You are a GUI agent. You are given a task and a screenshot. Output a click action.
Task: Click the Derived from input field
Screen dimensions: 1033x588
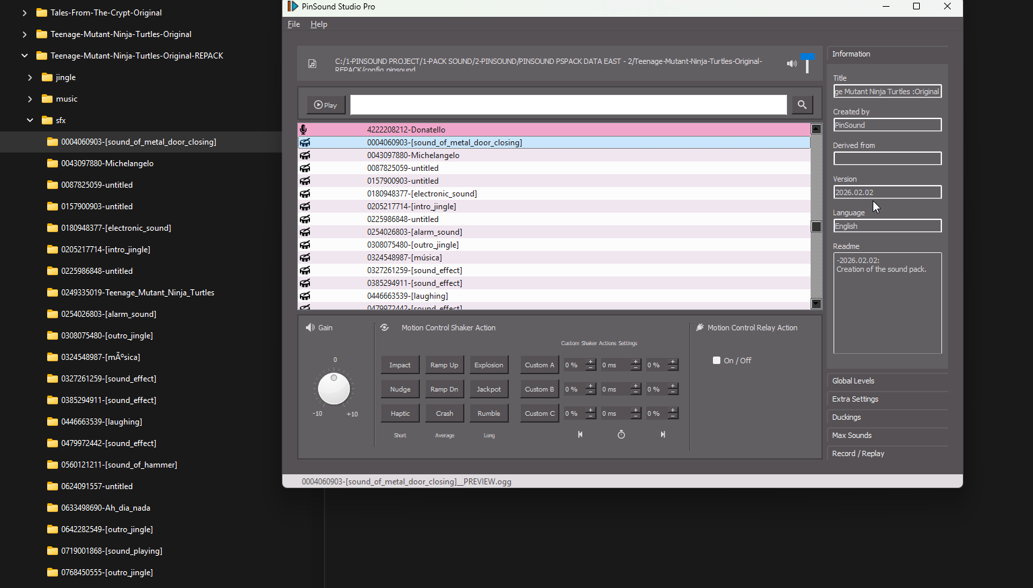click(x=887, y=159)
